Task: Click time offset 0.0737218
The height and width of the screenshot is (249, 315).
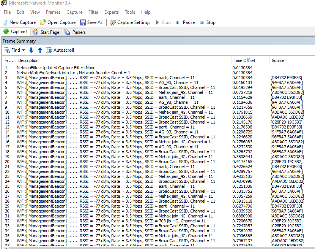Action: 242,92
